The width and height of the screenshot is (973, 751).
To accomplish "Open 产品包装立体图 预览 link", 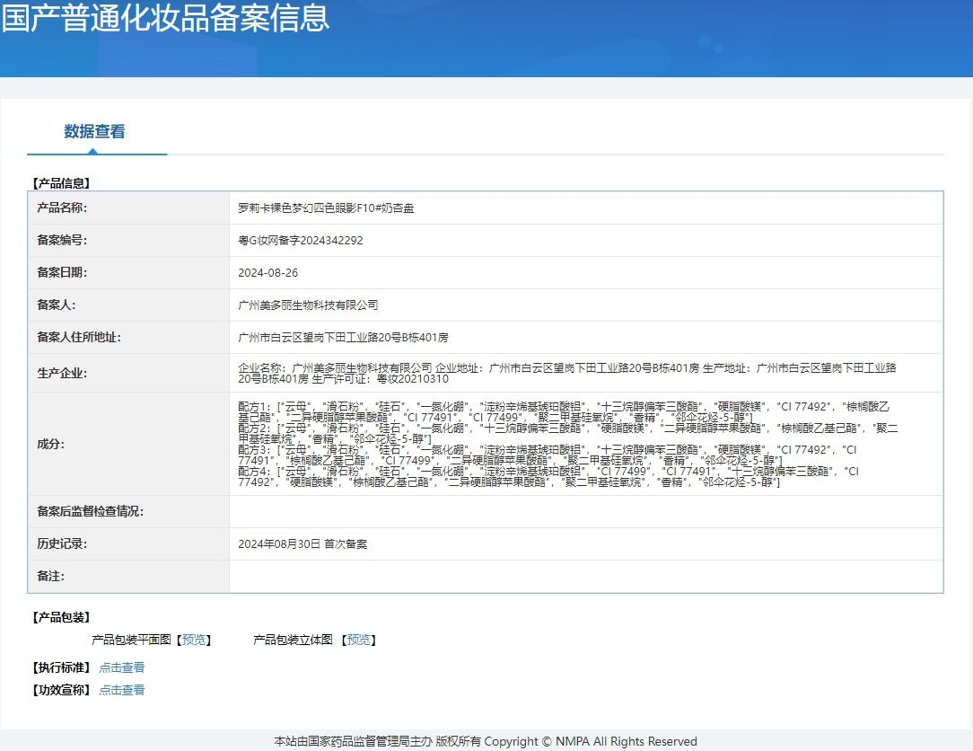I will point(359,640).
